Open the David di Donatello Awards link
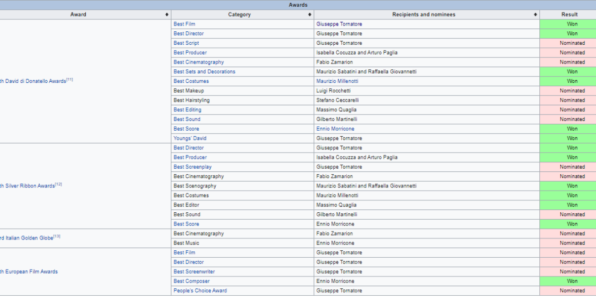This screenshot has height=298, width=596. coord(33,81)
